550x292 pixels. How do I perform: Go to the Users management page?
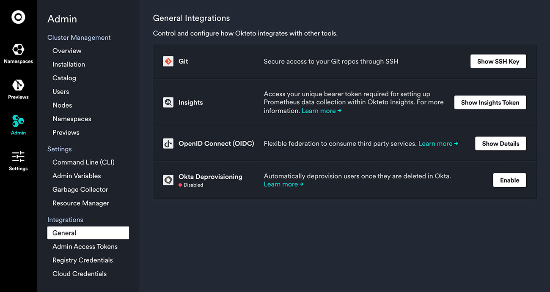click(60, 91)
